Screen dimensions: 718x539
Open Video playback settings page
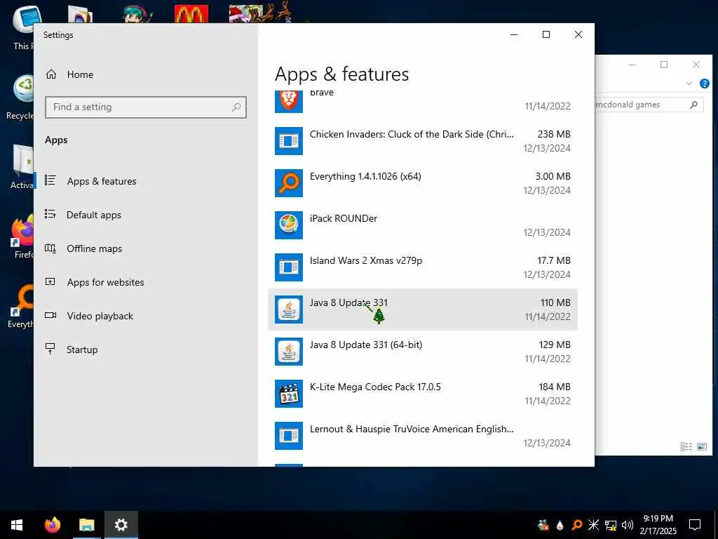100,316
